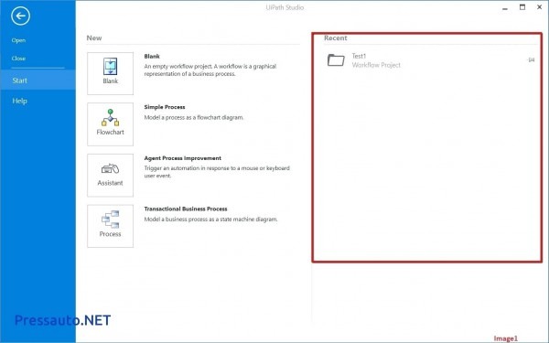Pick the Process state machine tile

111,226
